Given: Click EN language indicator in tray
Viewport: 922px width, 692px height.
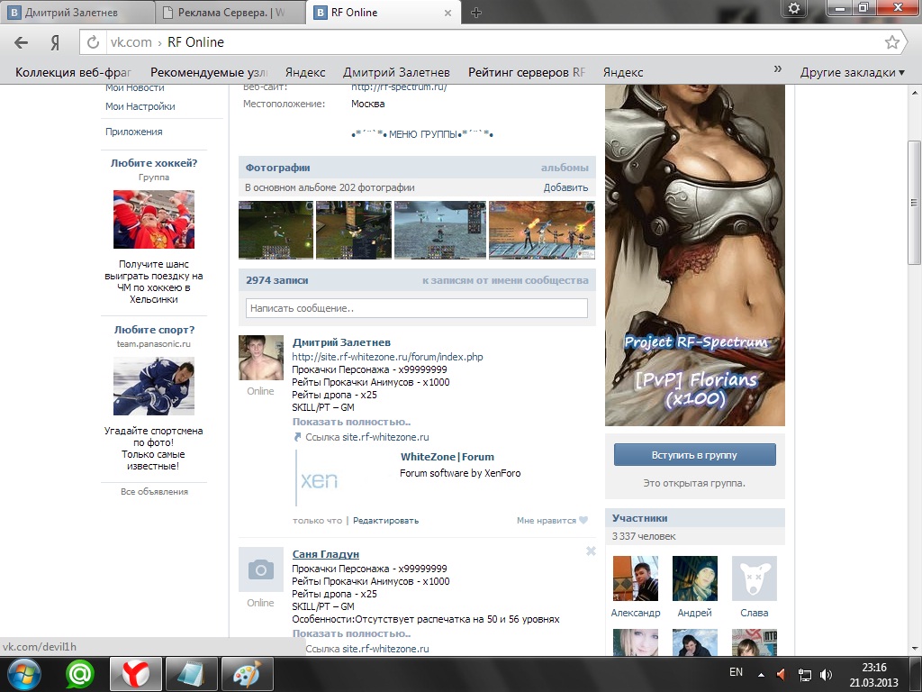Looking at the screenshot, I should 736,672.
